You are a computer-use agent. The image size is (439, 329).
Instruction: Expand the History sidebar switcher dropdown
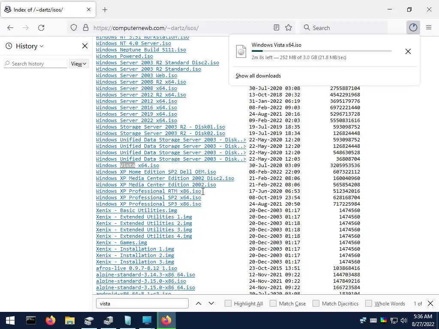pos(30,46)
